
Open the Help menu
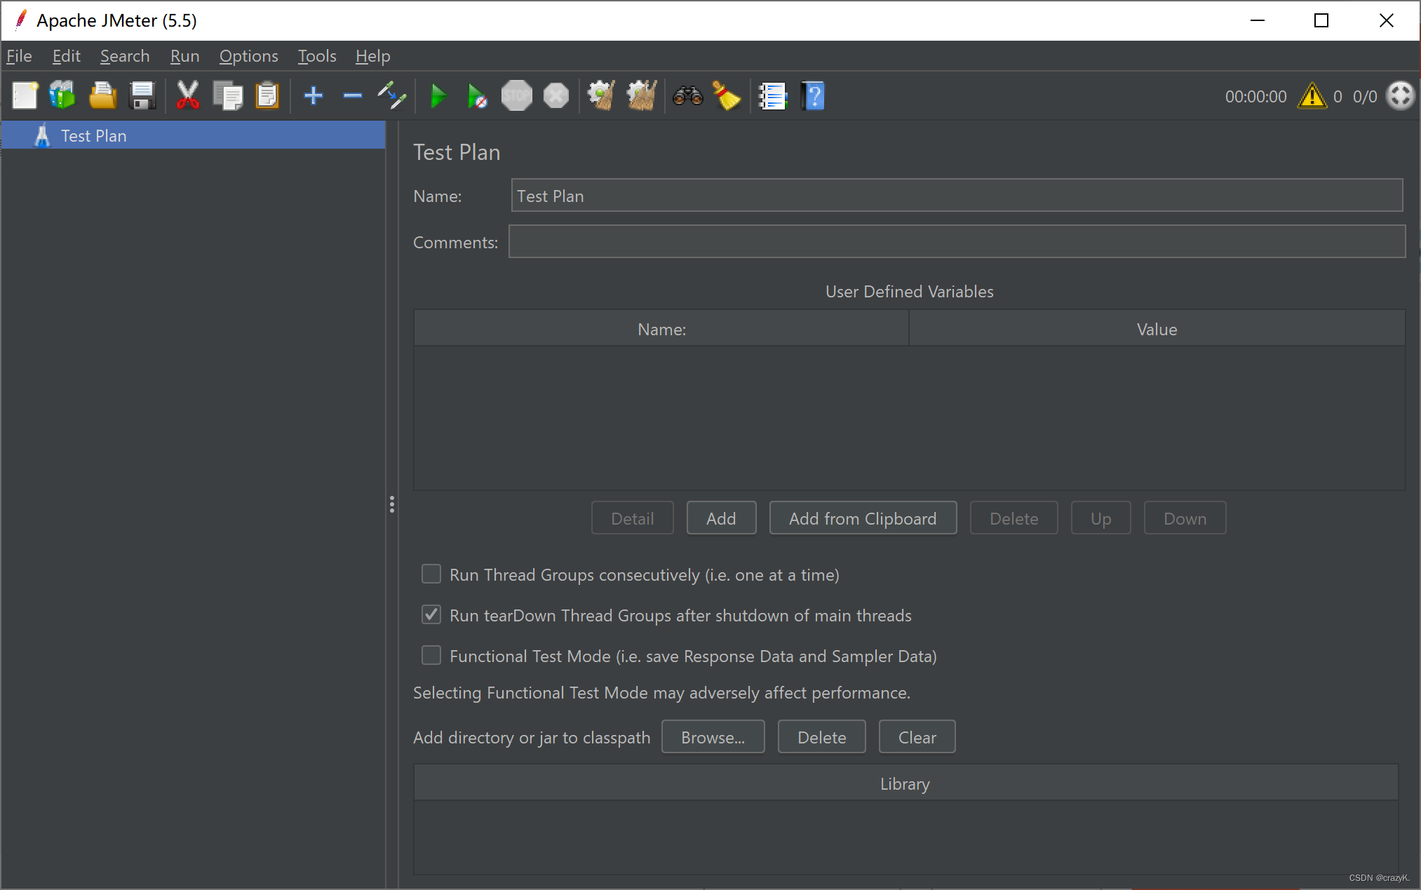(372, 56)
